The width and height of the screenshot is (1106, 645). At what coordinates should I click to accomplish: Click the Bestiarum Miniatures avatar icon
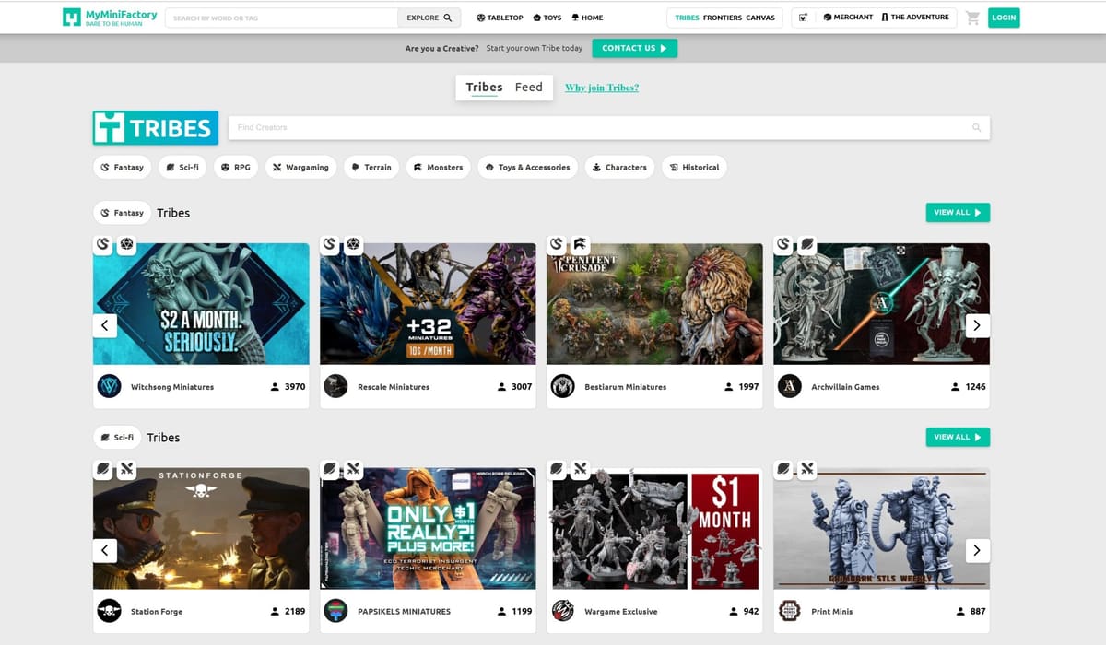(562, 386)
